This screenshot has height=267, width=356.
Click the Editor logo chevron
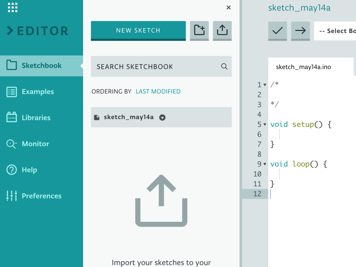(10, 31)
